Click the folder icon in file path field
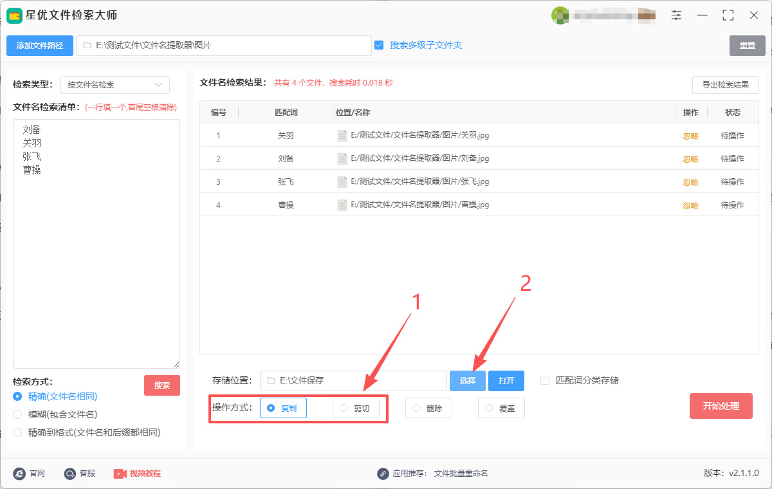Screen dimensions: 772x489 87,46
